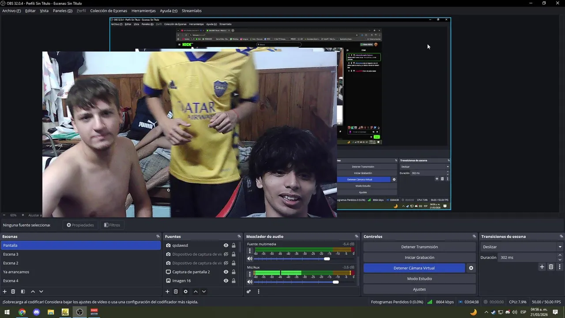Open the Colección de Escenas menu
This screenshot has width=565, height=318.
(x=109, y=11)
